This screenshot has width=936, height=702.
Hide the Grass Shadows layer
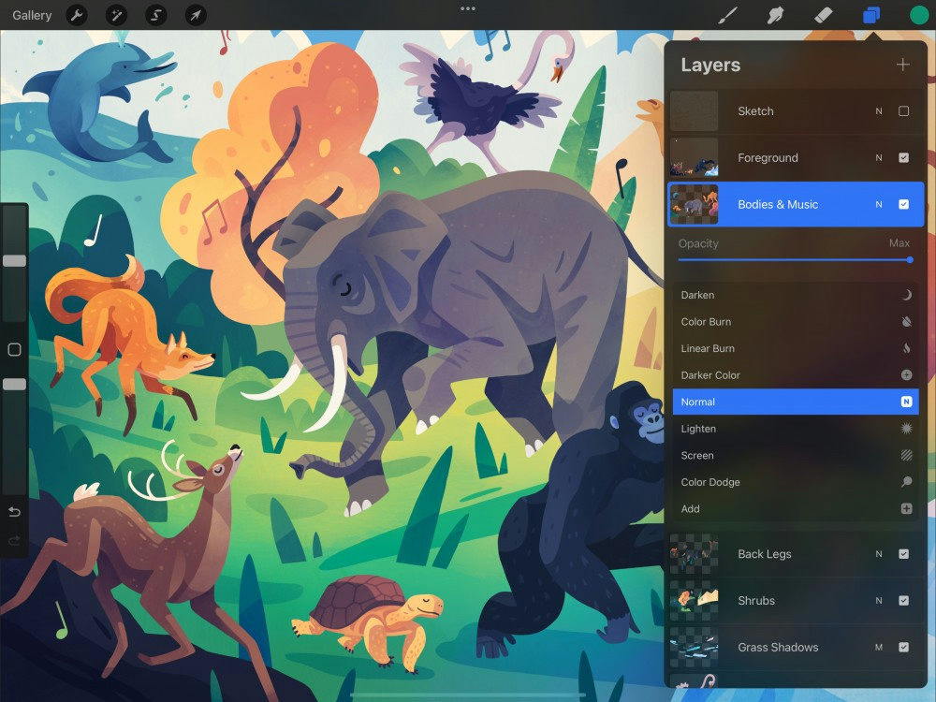(904, 647)
